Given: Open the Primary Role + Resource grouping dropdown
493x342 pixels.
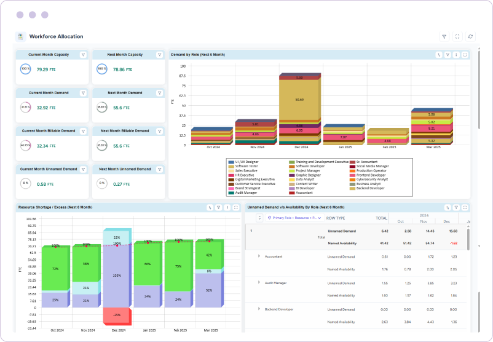Looking at the screenshot, I should [295, 218].
